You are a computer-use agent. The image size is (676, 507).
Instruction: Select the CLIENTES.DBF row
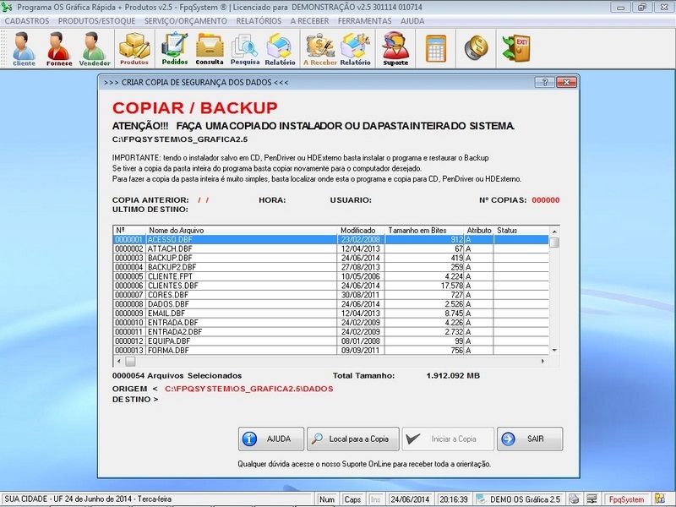click(x=330, y=286)
